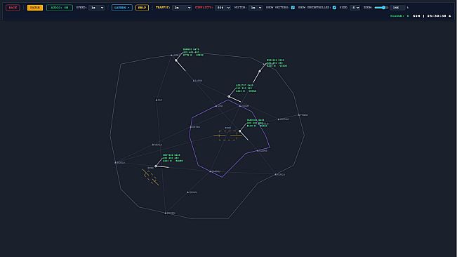Click the waypoint at the southern boundary corner
Viewport: 457px width, 257px height.
165,213
